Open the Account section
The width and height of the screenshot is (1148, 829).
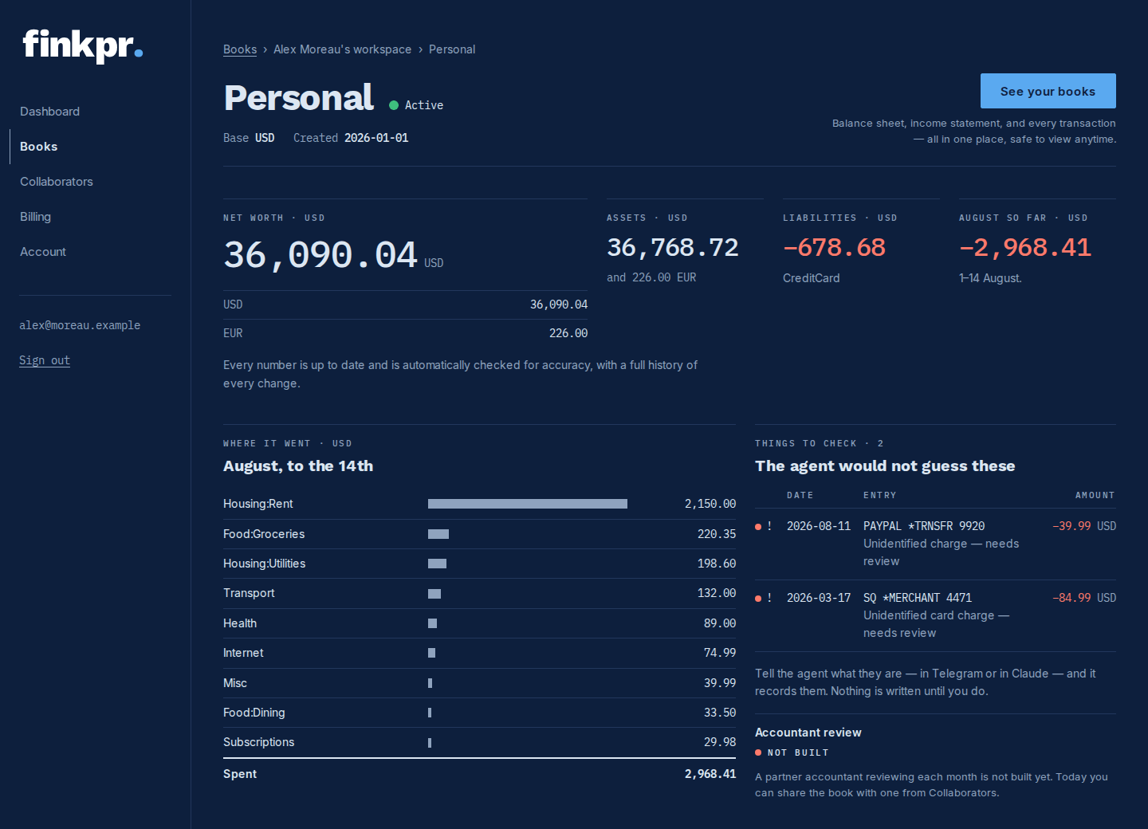pos(43,252)
